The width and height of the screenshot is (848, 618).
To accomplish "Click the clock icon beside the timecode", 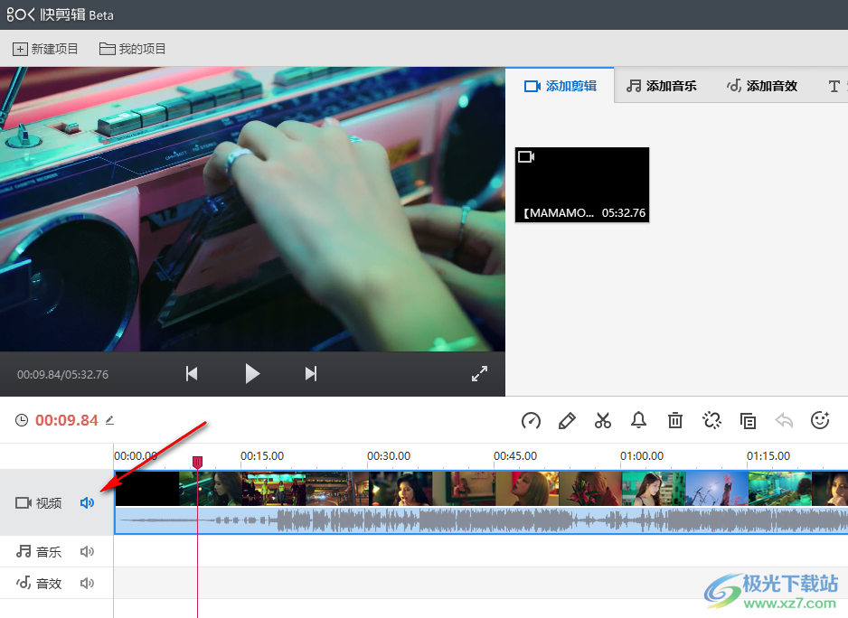I will [x=22, y=421].
